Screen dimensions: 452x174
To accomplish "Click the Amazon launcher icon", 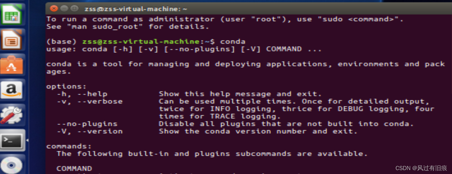I will coord(11,90).
